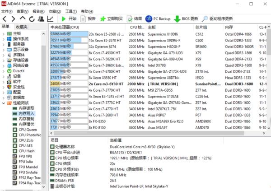Viewport: 271px width, 191px height.
Task: Open the 工具(T) menu
Action: click(x=71, y=11)
